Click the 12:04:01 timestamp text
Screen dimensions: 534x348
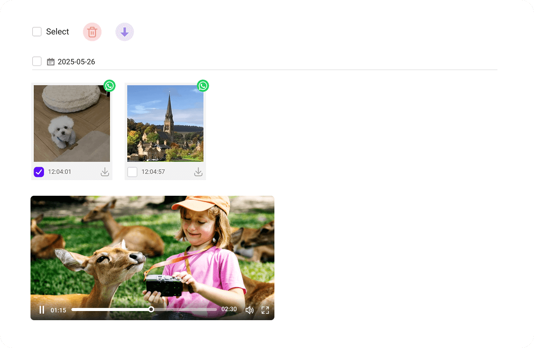(x=60, y=172)
